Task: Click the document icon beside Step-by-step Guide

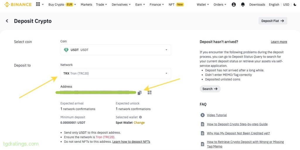Action: point(202,124)
